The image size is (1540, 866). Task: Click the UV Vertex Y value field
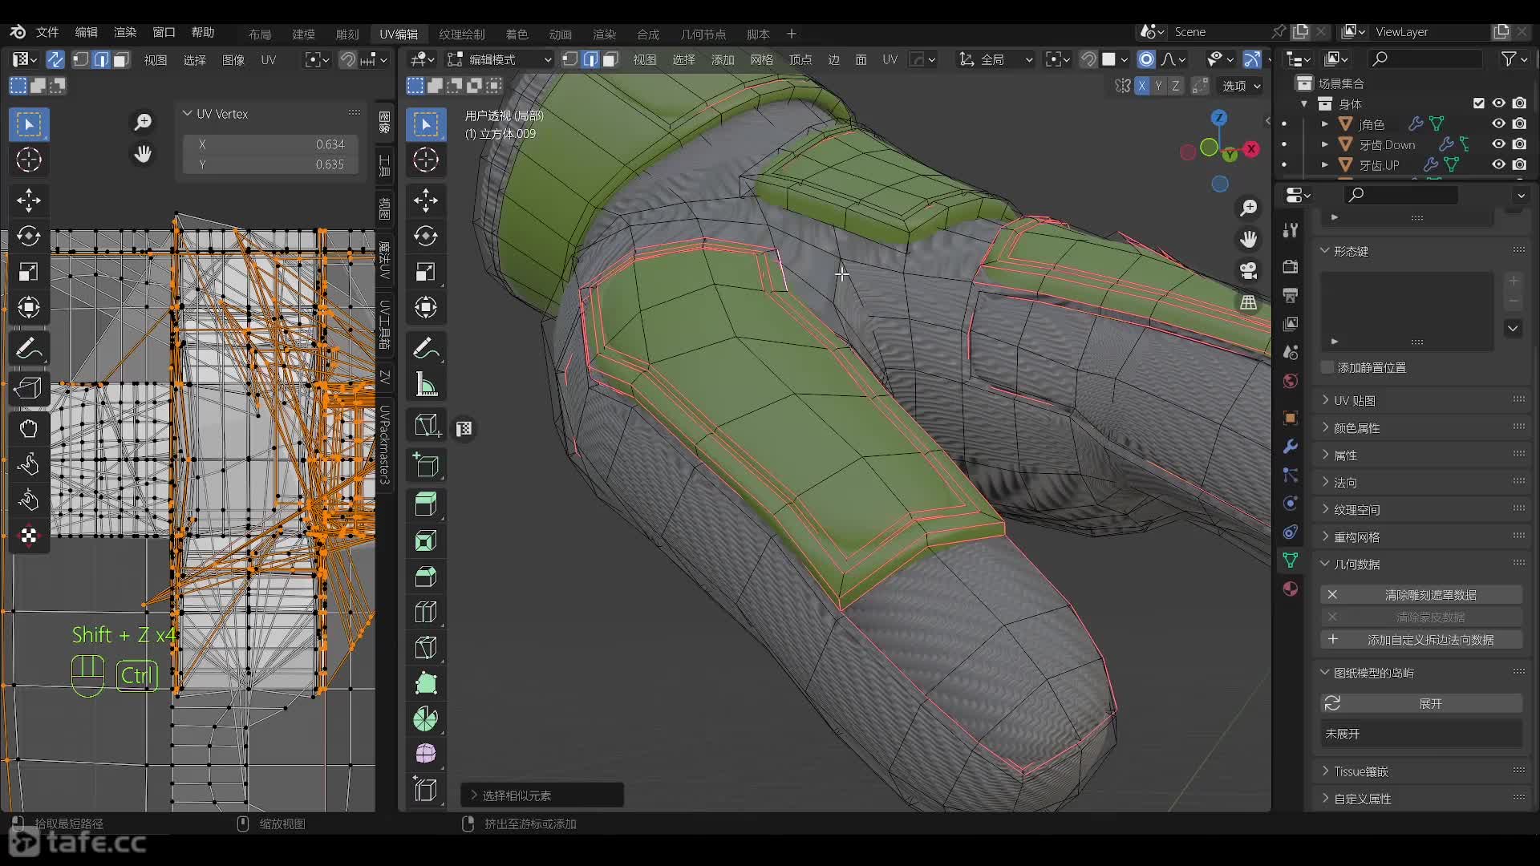tap(271, 164)
